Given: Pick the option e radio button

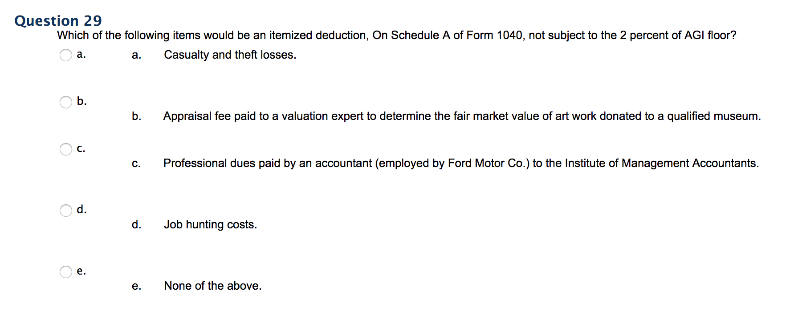Looking at the screenshot, I should pyautogui.click(x=66, y=272).
